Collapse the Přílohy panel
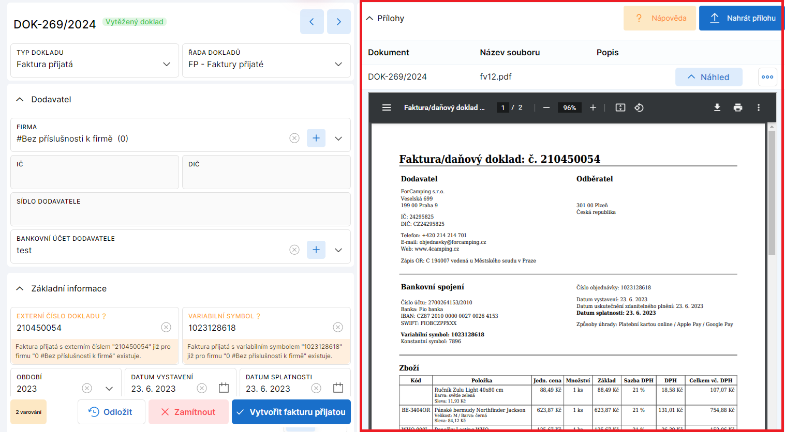Viewport: 785px width, 432px height. click(369, 18)
